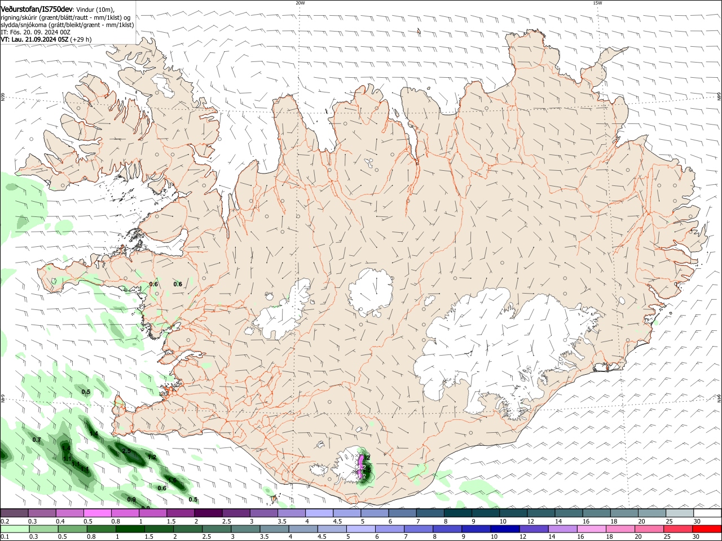This screenshot has height=541, width=722.
Task: Pick the deep blue 10 swatch in lower legend row
Action: click(x=505, y=529)
